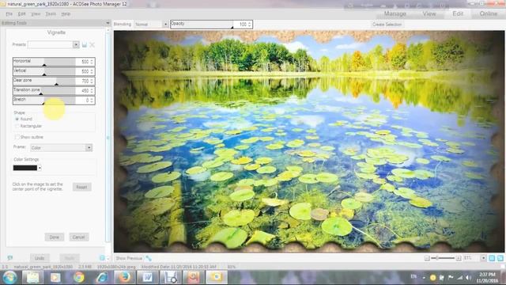Launch Internet Explorer from the taskbar
Screen dimensions: 506x285
102,277
